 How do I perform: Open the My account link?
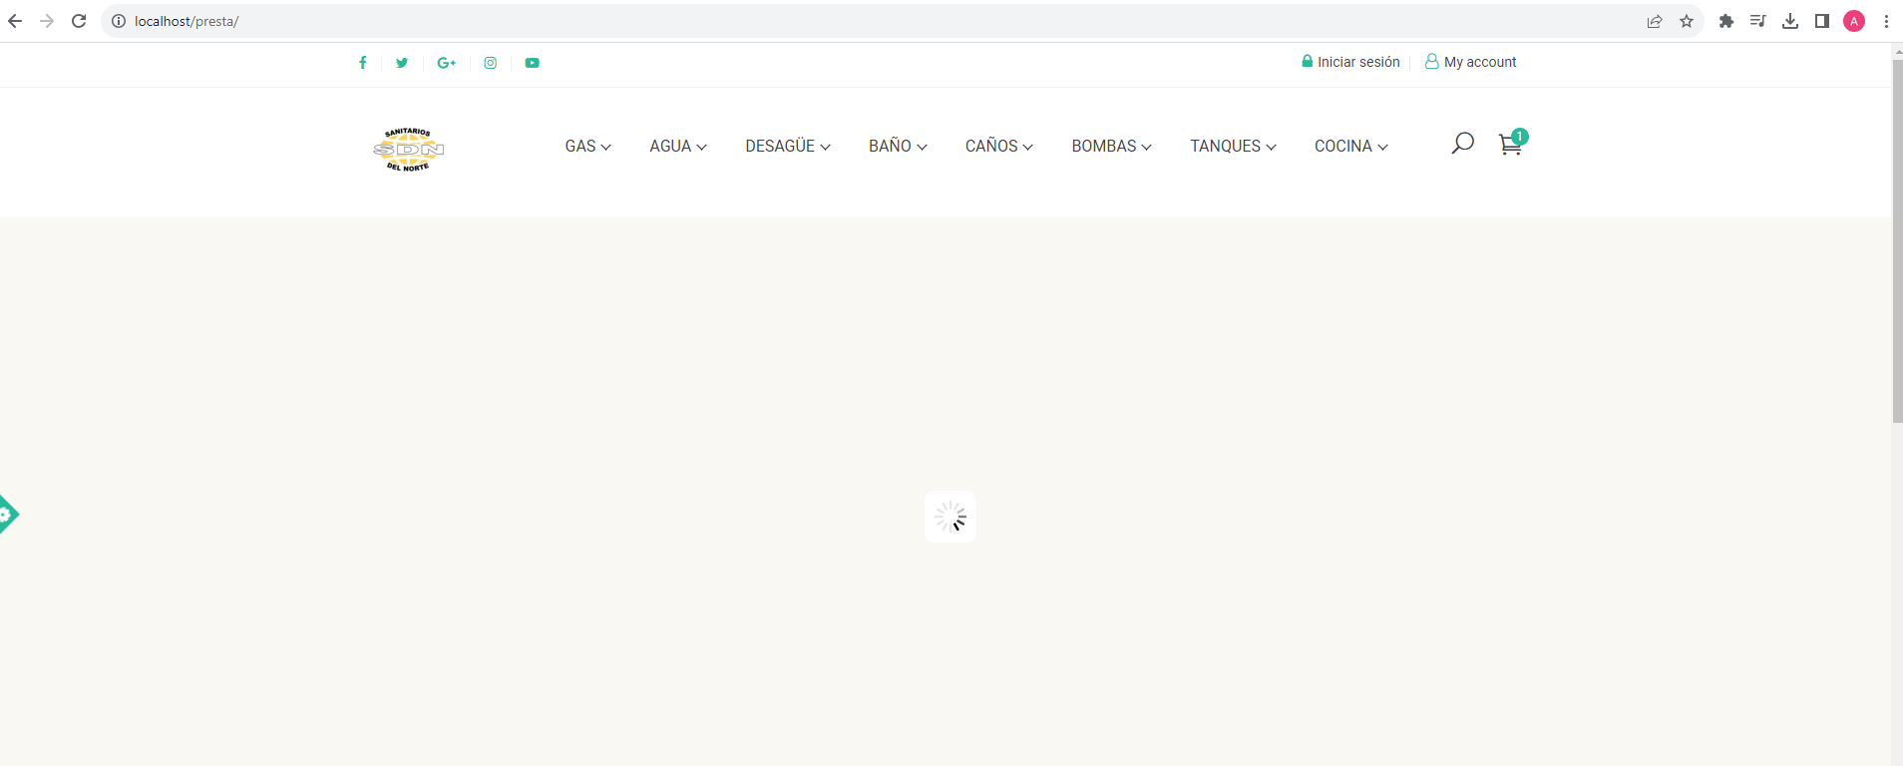pos(1471,62)
